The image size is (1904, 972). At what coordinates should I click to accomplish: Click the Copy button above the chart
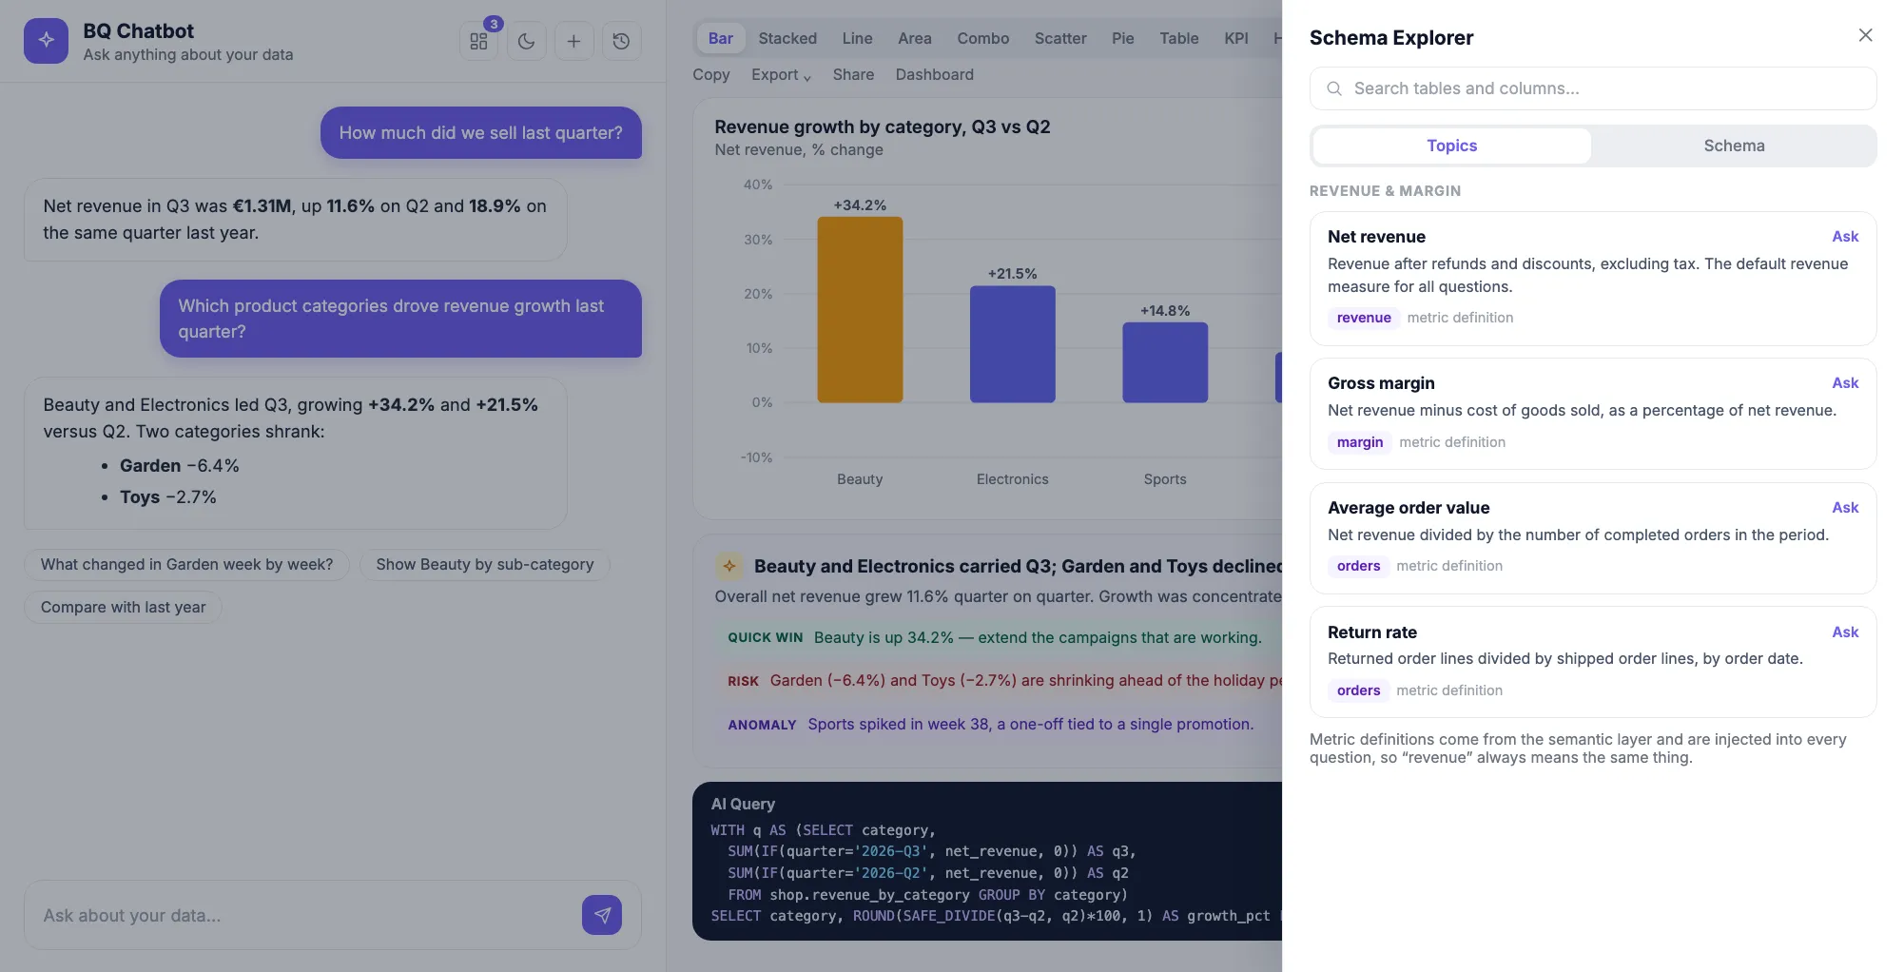711,74
